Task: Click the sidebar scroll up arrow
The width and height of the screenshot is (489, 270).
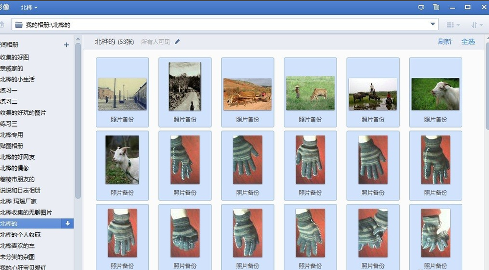Action: tap(78, 46)
